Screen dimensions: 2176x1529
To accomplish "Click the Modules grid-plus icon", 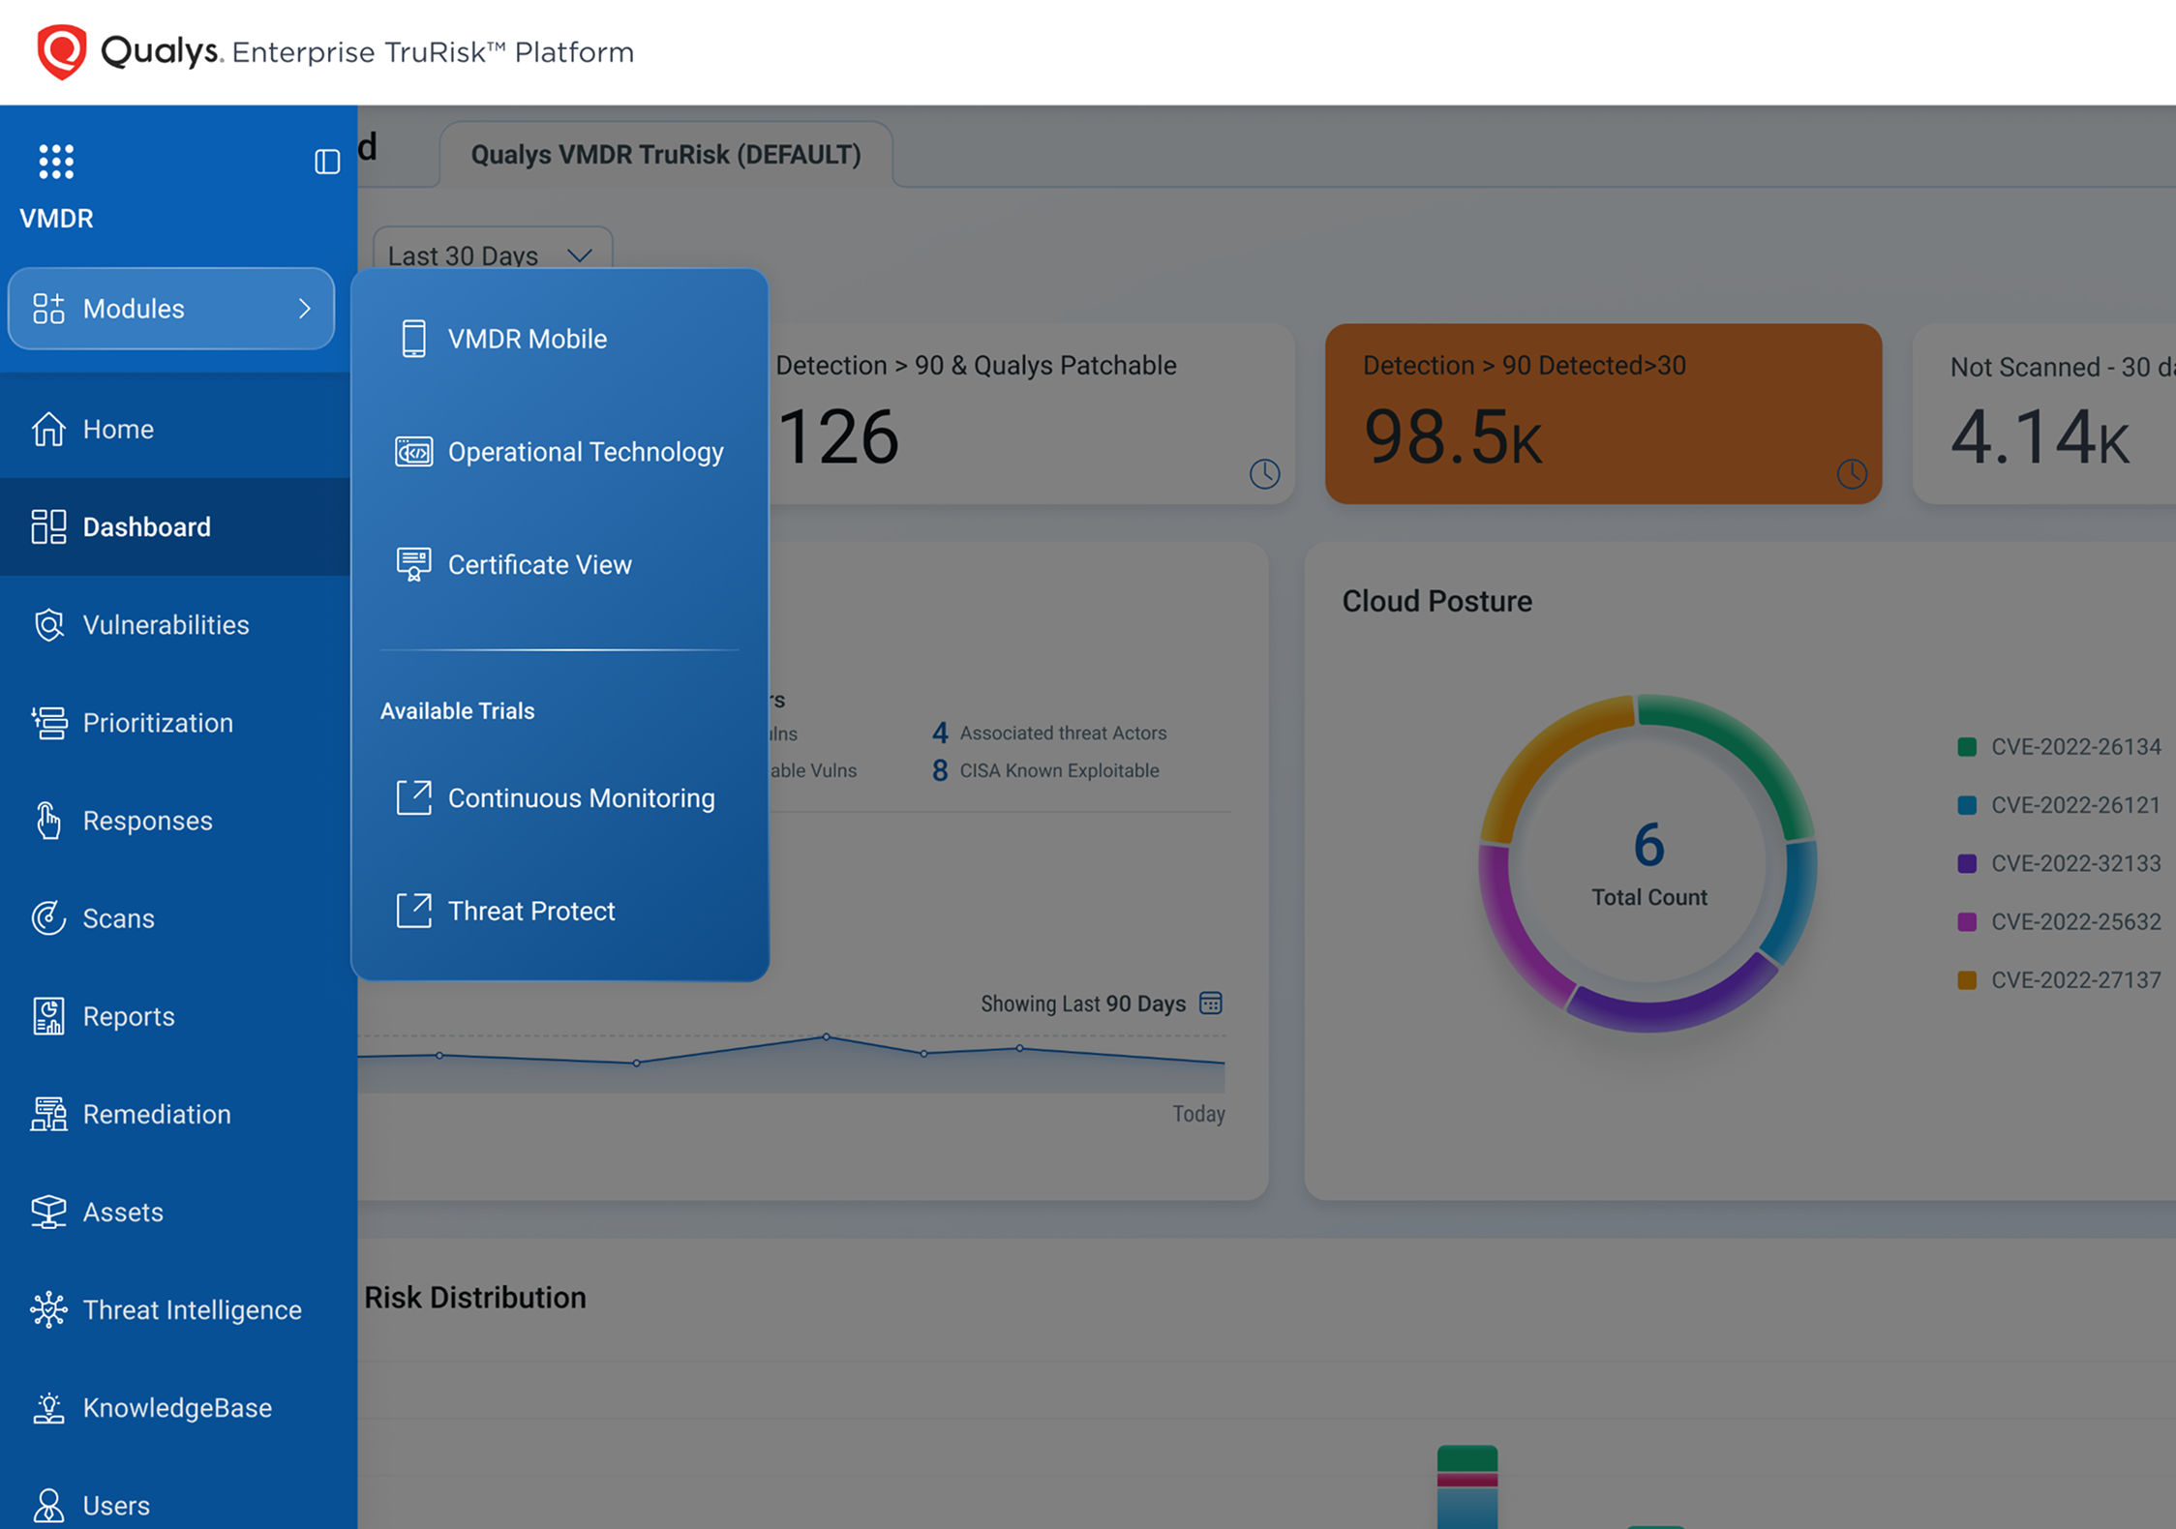I will click(x=48, y=309).
